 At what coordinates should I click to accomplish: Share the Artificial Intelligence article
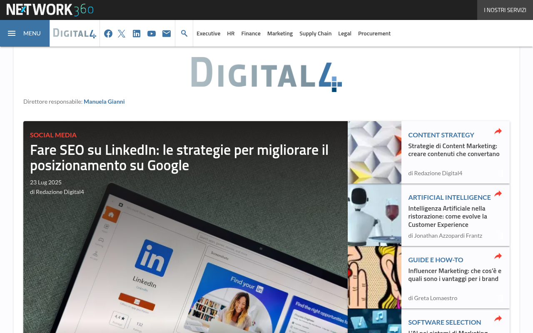pos(498,194)
